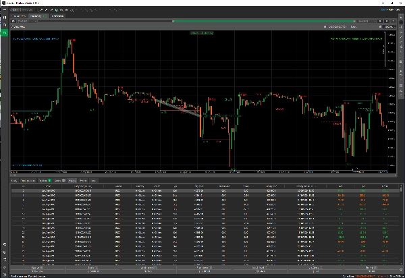The image size is (405, 278).
Task: Open the History tab
Action: tap(72, 180)
